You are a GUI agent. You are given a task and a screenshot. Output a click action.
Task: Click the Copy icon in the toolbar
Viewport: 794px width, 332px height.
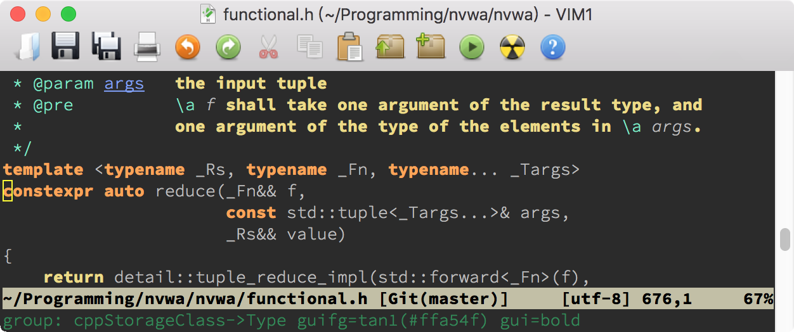309,47
